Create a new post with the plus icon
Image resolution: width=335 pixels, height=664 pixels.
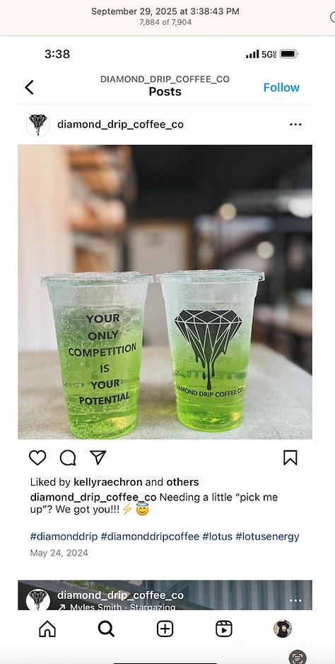165,629
